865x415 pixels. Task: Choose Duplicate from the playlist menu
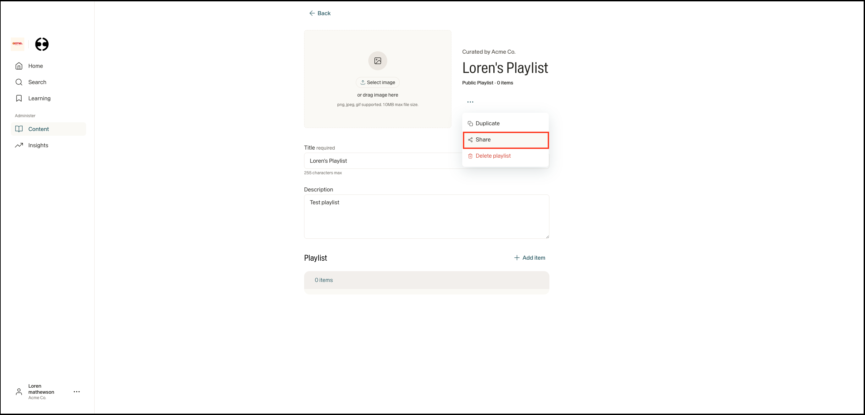[487, 123]
